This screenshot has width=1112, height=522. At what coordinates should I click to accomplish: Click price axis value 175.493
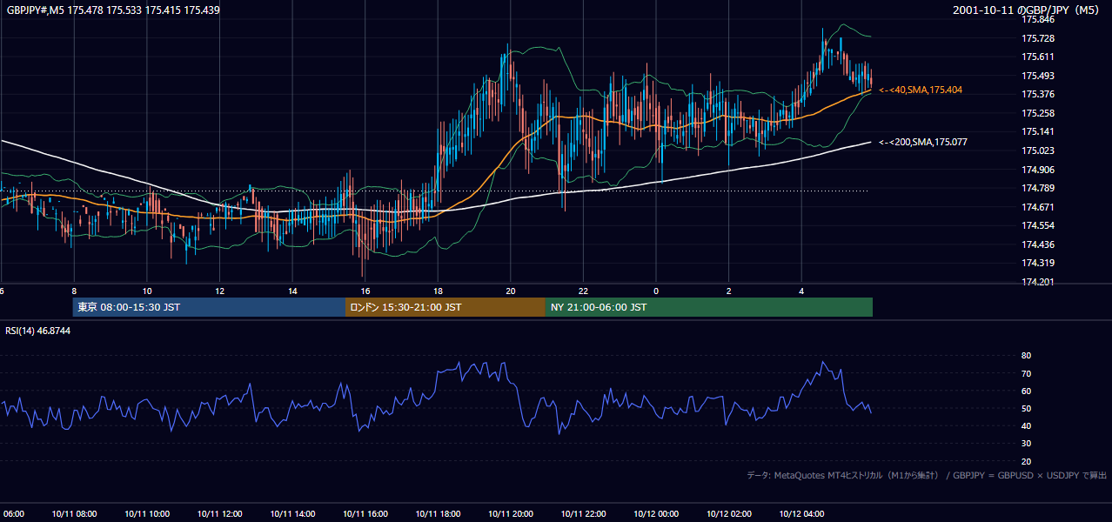(x=1038, y=76)
